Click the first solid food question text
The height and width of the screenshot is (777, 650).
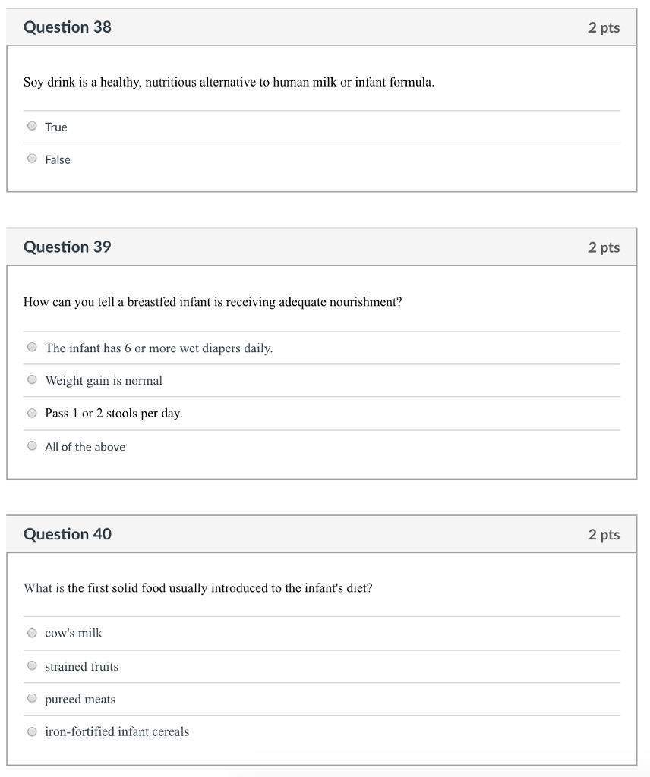pyautogui.click(x=199, y=588)
